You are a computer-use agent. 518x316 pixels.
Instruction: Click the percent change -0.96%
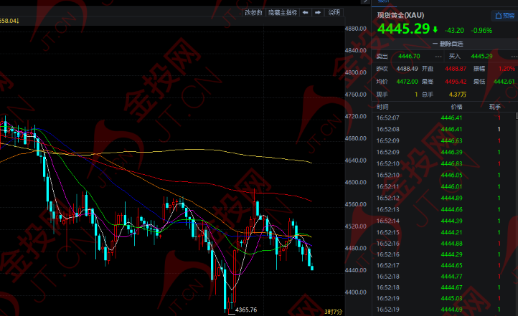tap(481, 30)
